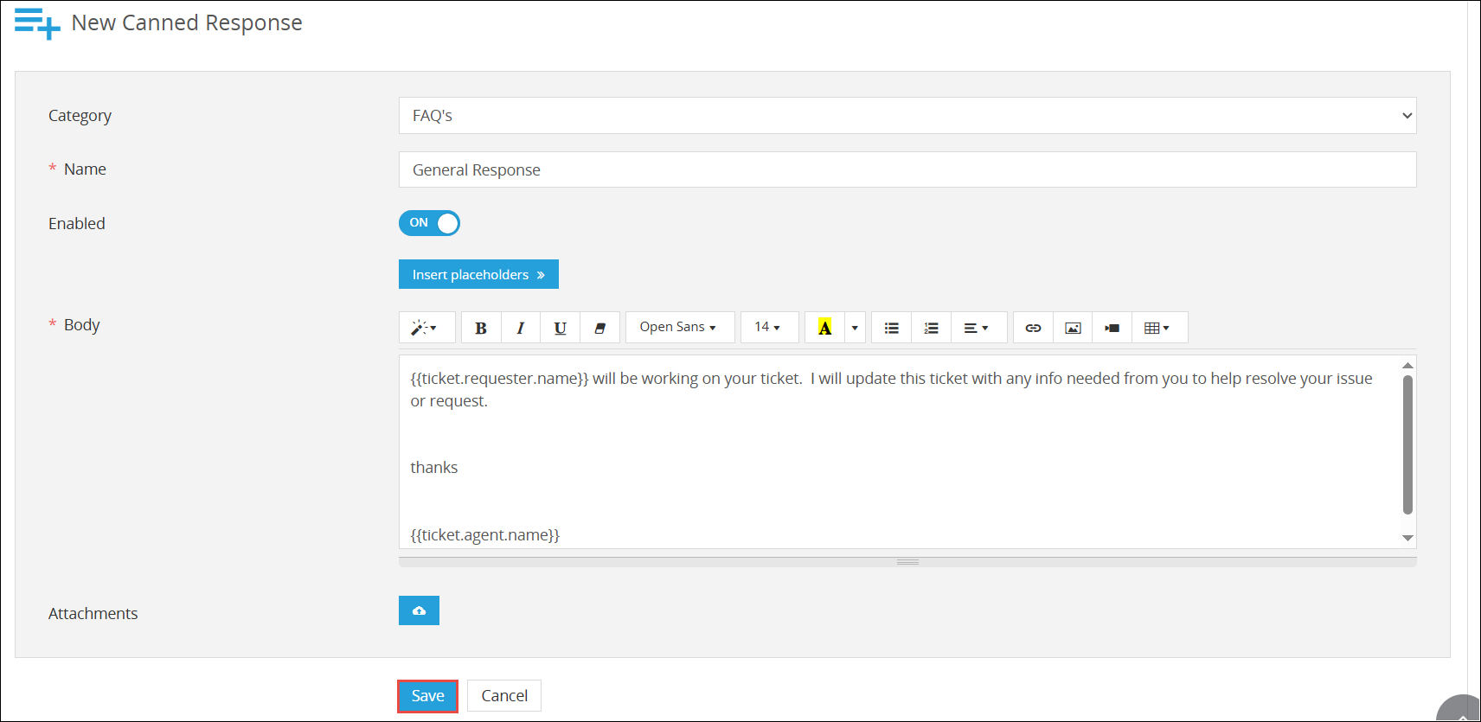Click the word thanks in body
Screen dimensions: 1481x722
434,468
